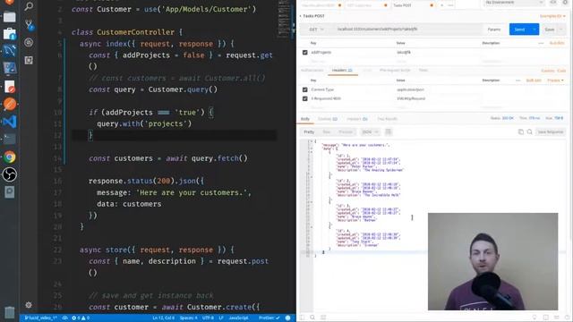Click 'Spaces: 4' indentation in status bar
Viewport: 573px width, 322px height.
point(188,318)
